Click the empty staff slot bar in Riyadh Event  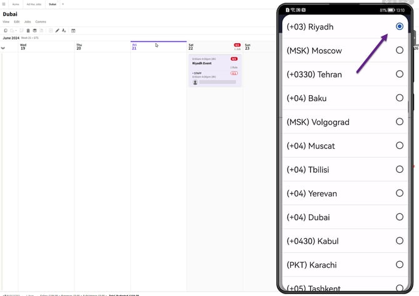click(x=218, y=83)
